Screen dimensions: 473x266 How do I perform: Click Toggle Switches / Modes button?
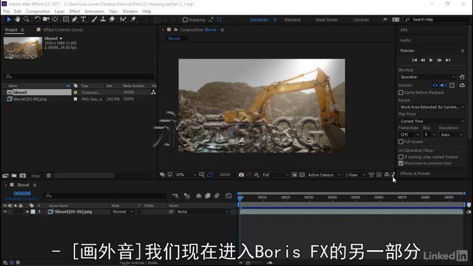click(139, 263)
